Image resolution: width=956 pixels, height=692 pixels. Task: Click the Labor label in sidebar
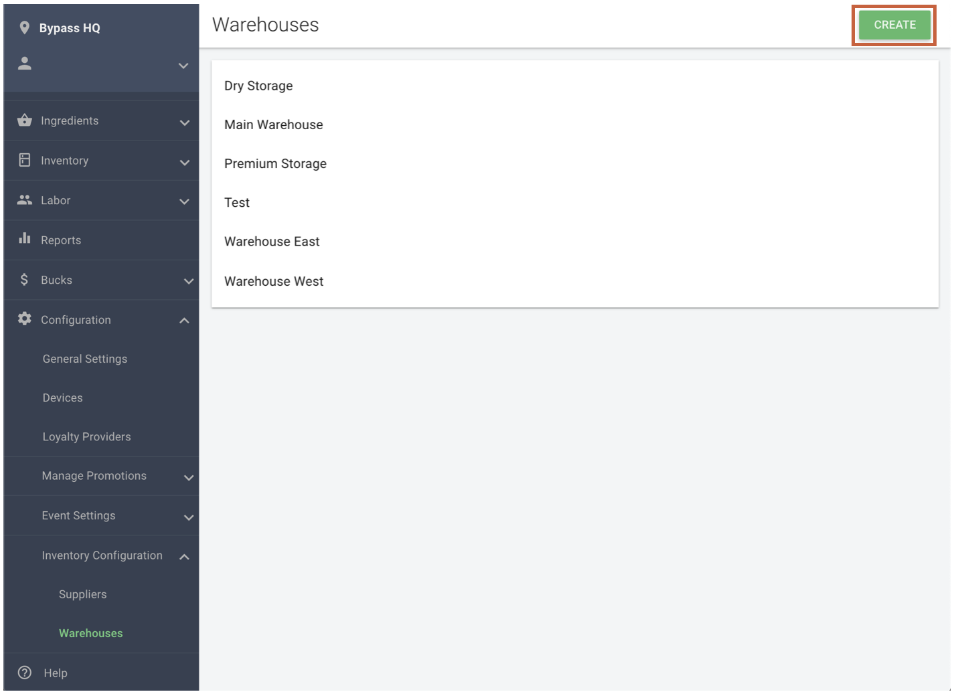pos(56,200)
